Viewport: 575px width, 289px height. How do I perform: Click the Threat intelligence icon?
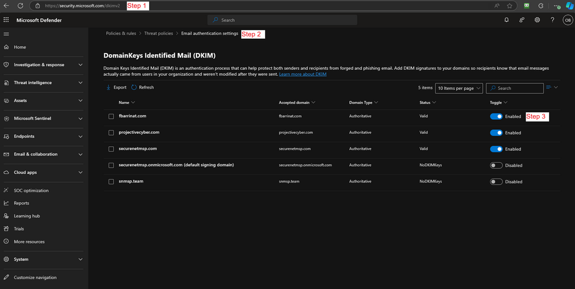click(6, 83)
